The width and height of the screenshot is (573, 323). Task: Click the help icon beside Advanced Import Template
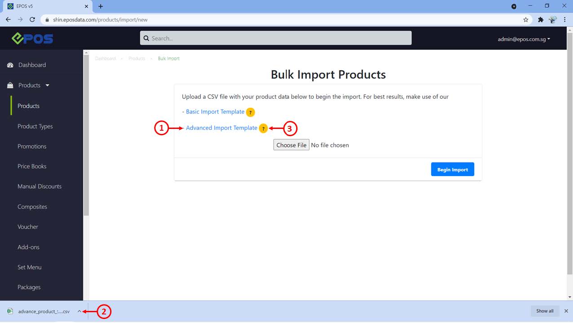click(263, 128)
